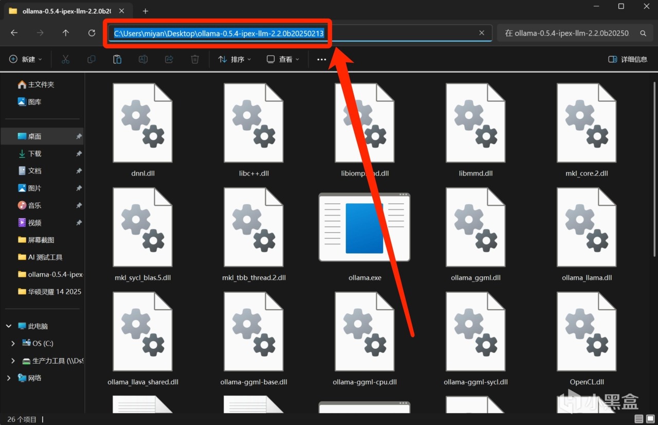Image resolution: width=658 pixels, height=425 pixels.
Task: Select the mkl_tbb_thread.2.dll file
Action: pyautogui.click(x=253, y=235)
